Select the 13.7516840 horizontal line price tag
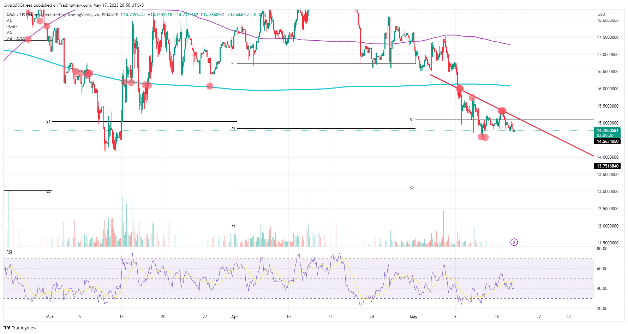628x334 pixels. tap(608, 166)
